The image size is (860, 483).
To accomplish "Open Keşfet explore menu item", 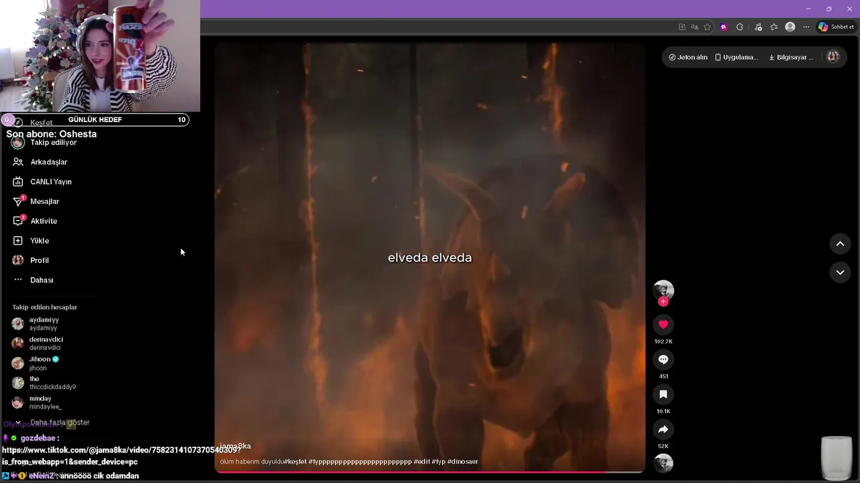I will point(40,123).
